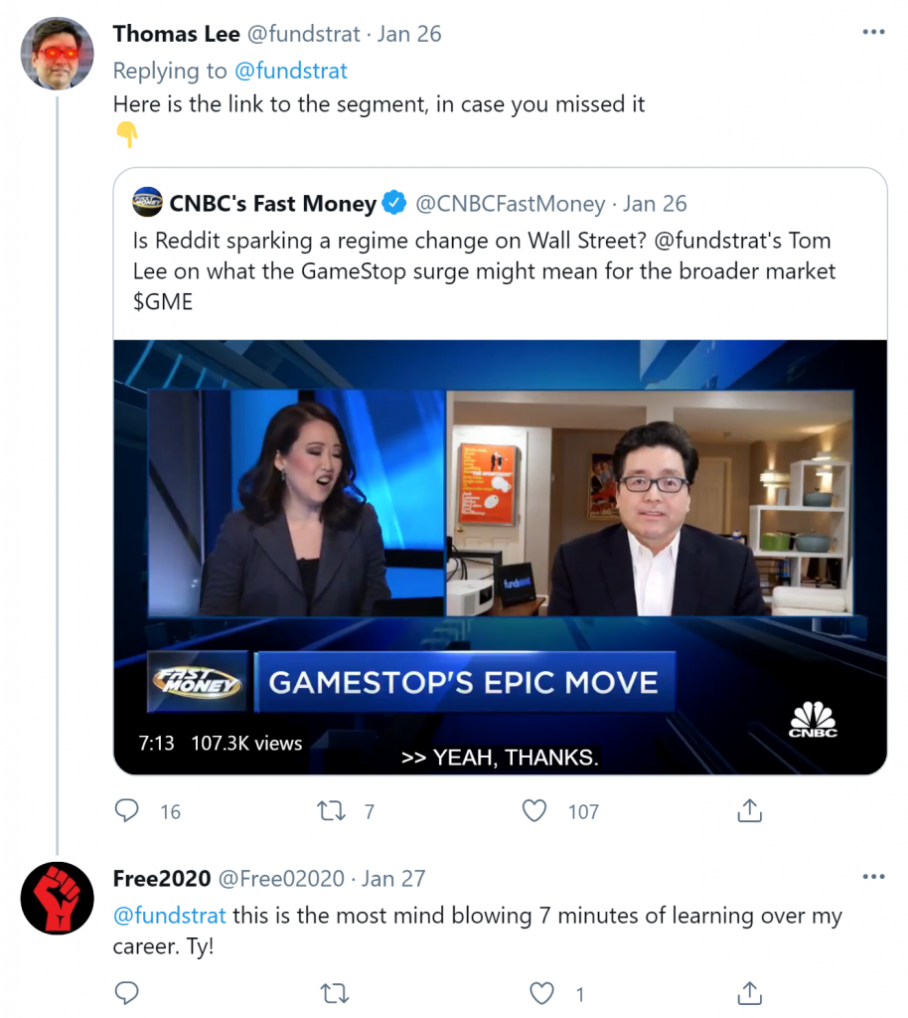Image resolution: width=908 pixels, height=1018 pixels.
Task: Open Thomas Lee's display name
Action: 177,34
